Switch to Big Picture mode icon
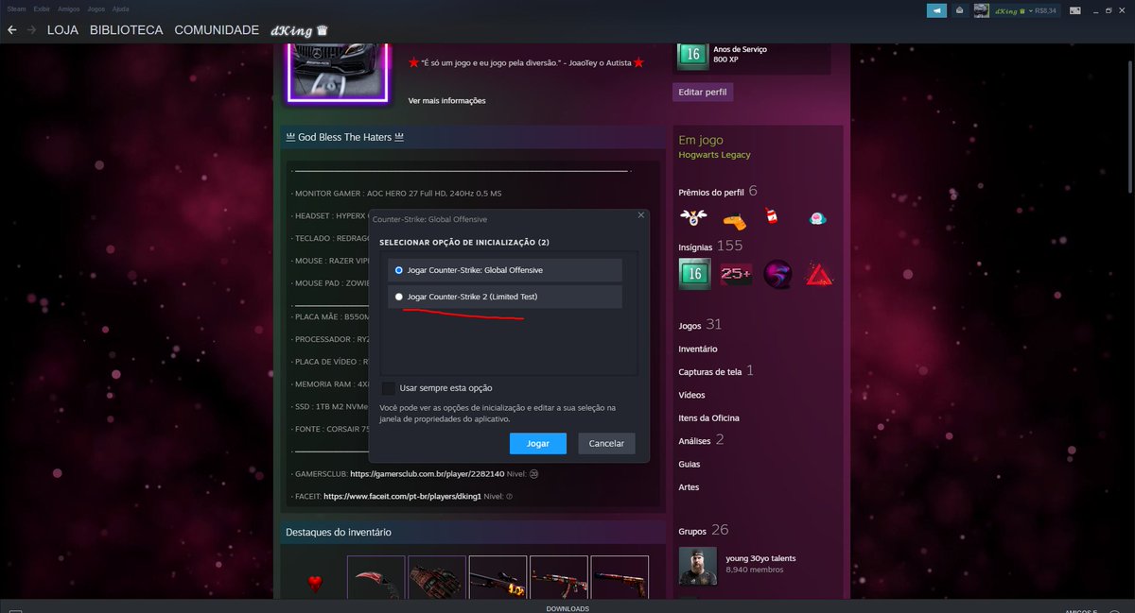 1074,10
